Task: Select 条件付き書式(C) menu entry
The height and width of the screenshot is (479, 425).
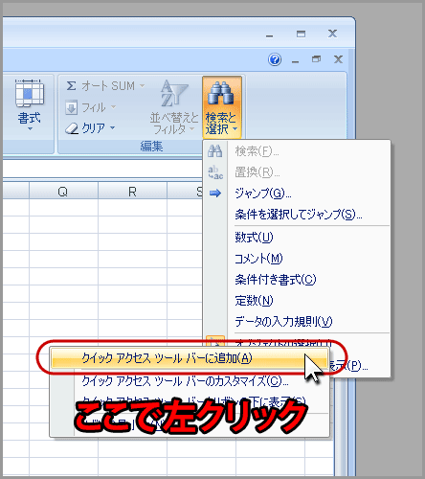Action: pos(297,280)
